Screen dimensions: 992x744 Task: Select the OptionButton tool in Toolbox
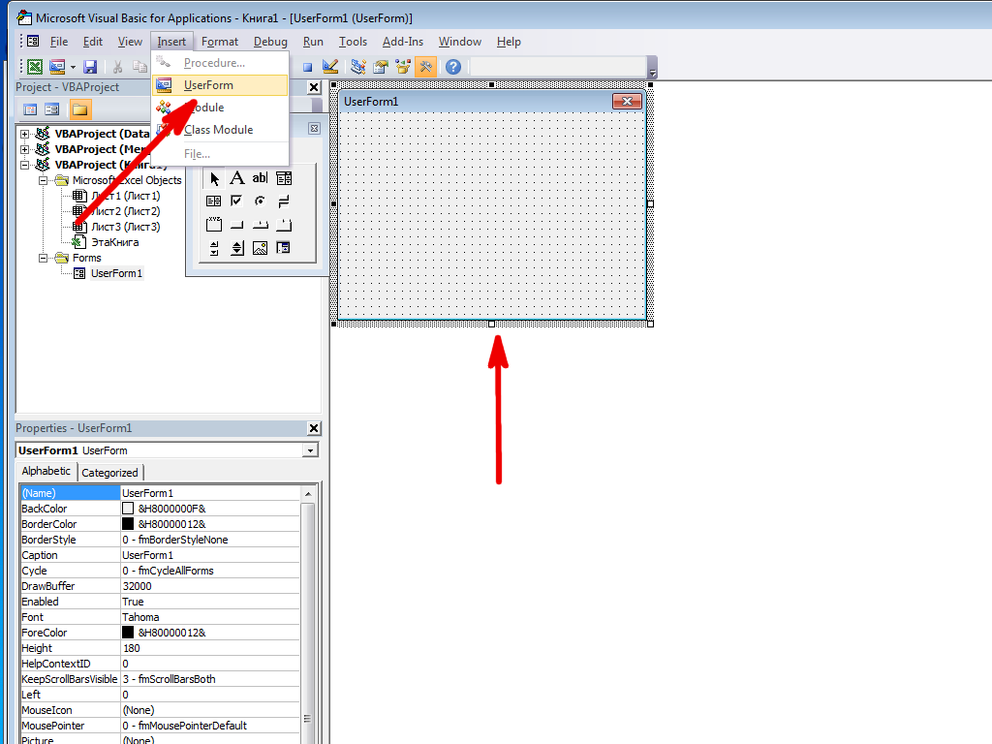click(260, 201)
